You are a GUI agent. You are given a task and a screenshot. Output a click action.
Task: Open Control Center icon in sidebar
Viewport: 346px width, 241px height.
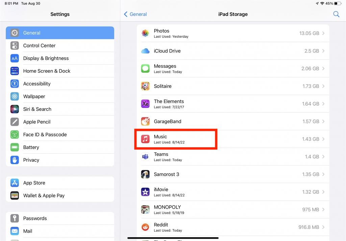(15, 46)
